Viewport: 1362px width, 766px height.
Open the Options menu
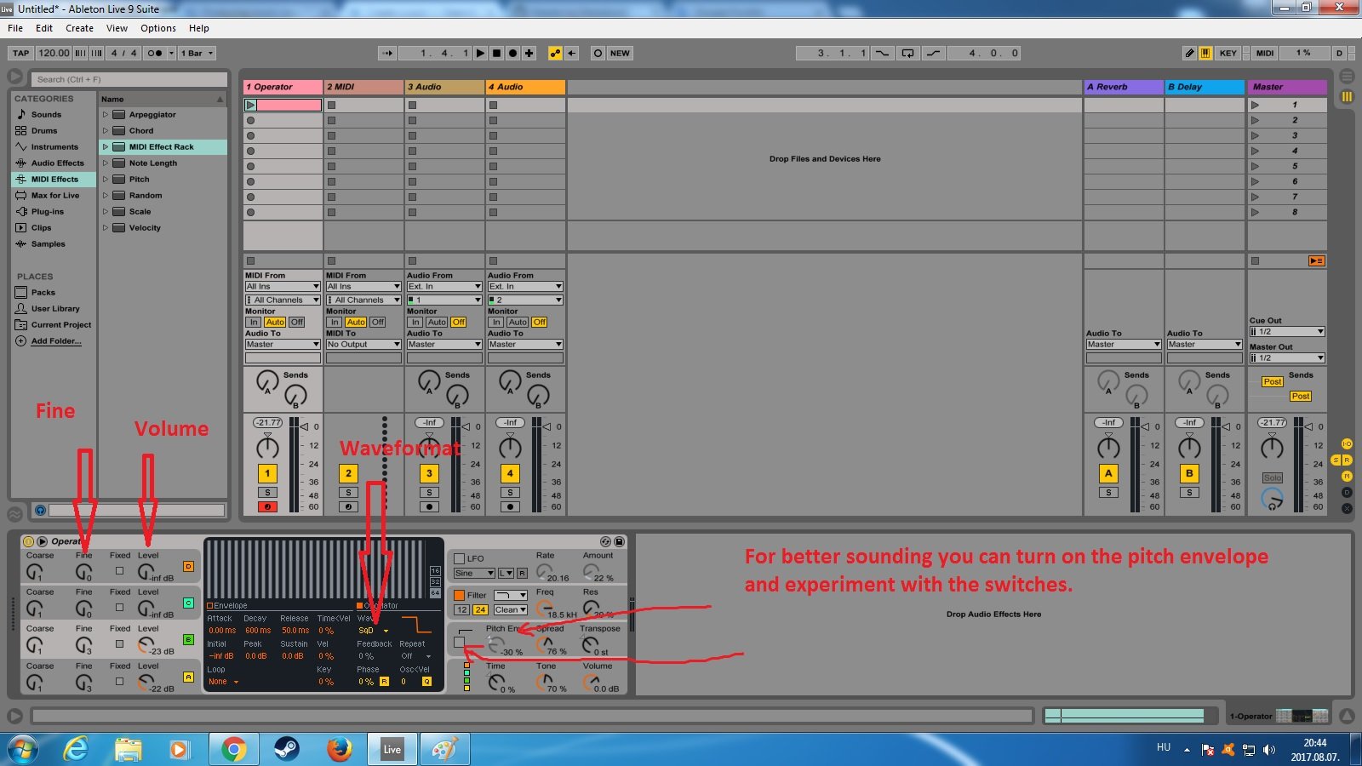coord(158,28)
